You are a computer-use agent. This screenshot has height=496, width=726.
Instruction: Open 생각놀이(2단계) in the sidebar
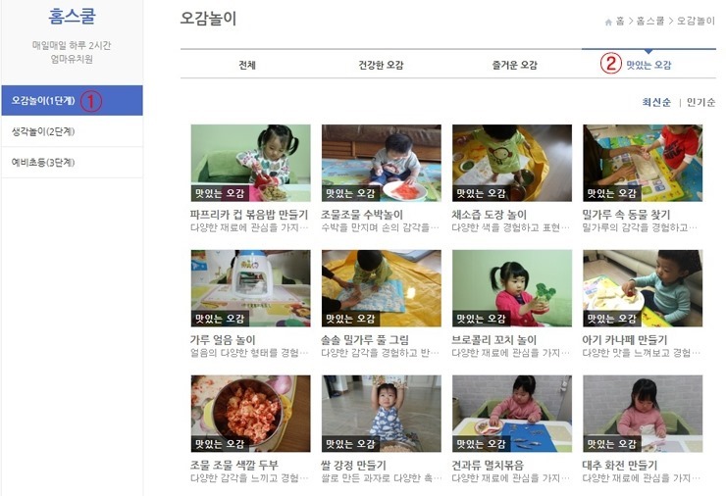(73, 131)
